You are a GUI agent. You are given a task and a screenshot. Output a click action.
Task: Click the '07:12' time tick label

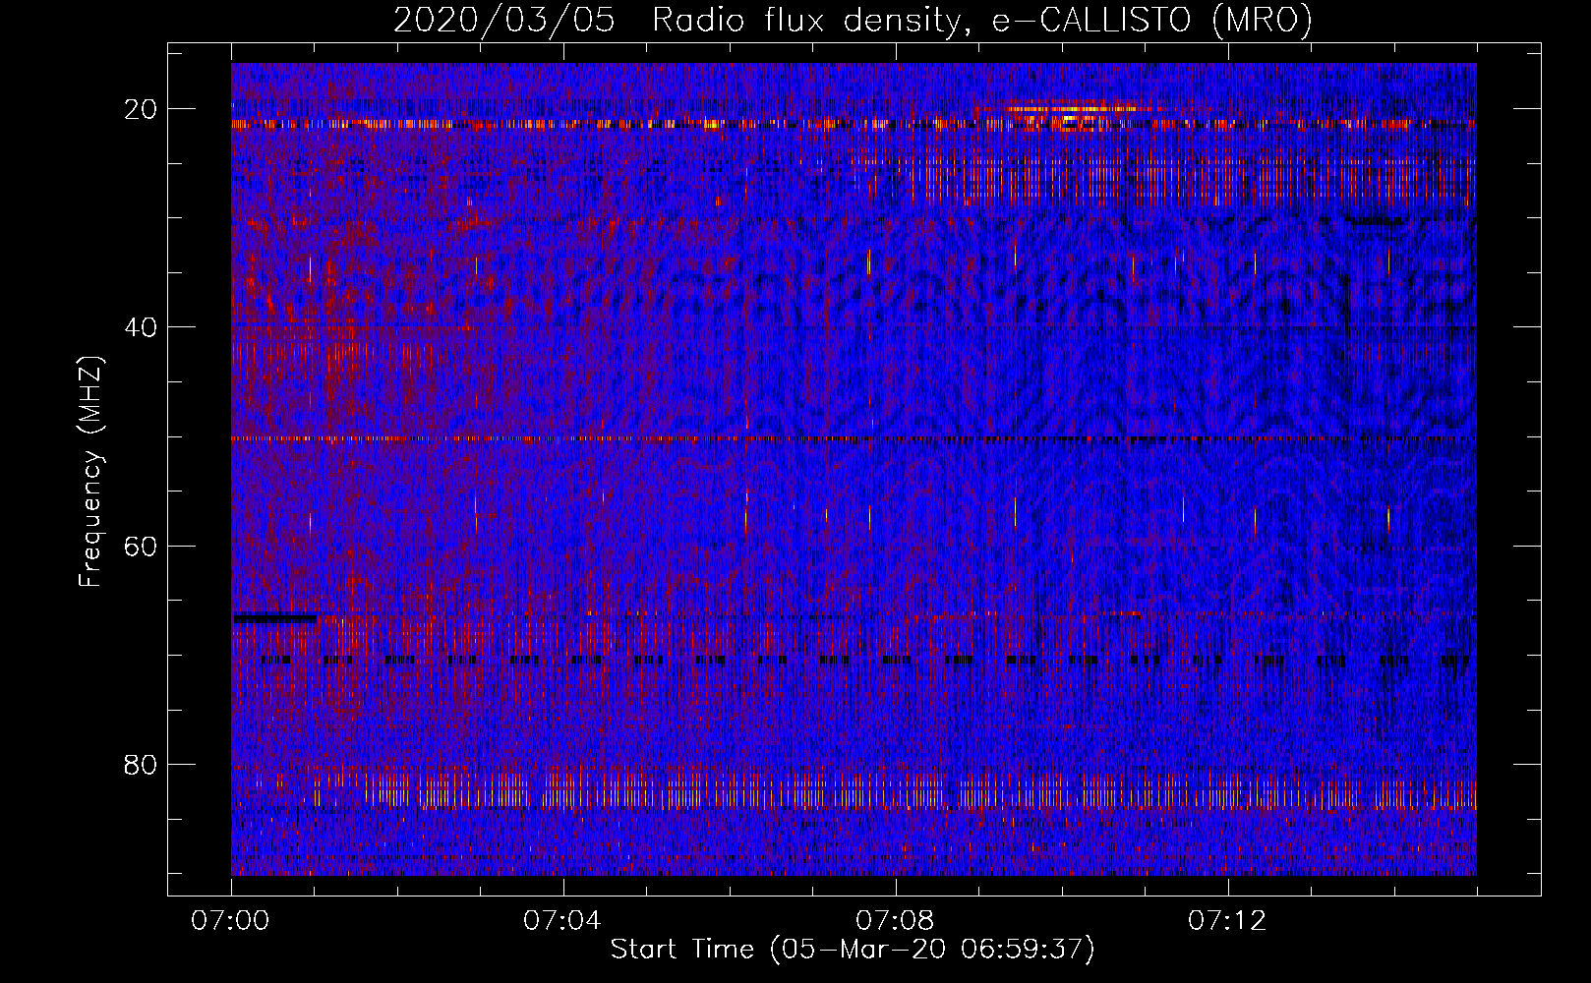click(x=1227, y=921)
